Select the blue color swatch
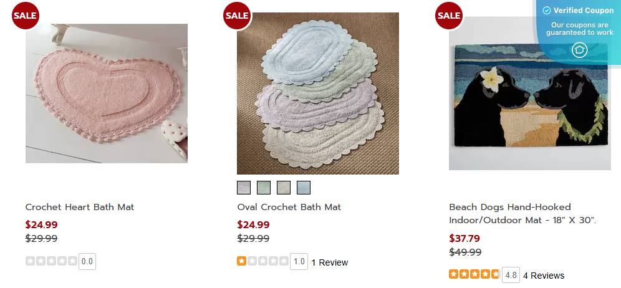 click(x=304, y=188)
